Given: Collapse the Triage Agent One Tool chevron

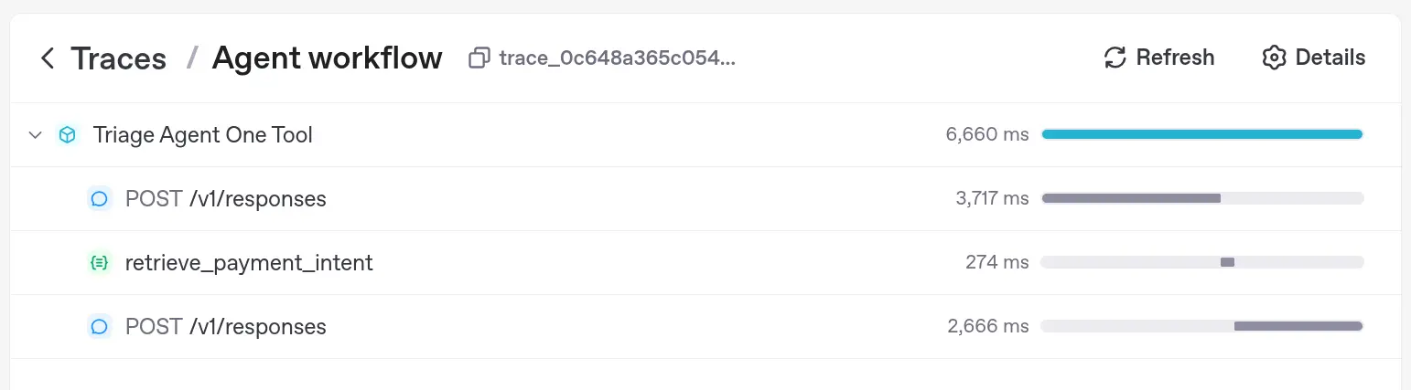Looking at the screenshot, I should (36, 135).
